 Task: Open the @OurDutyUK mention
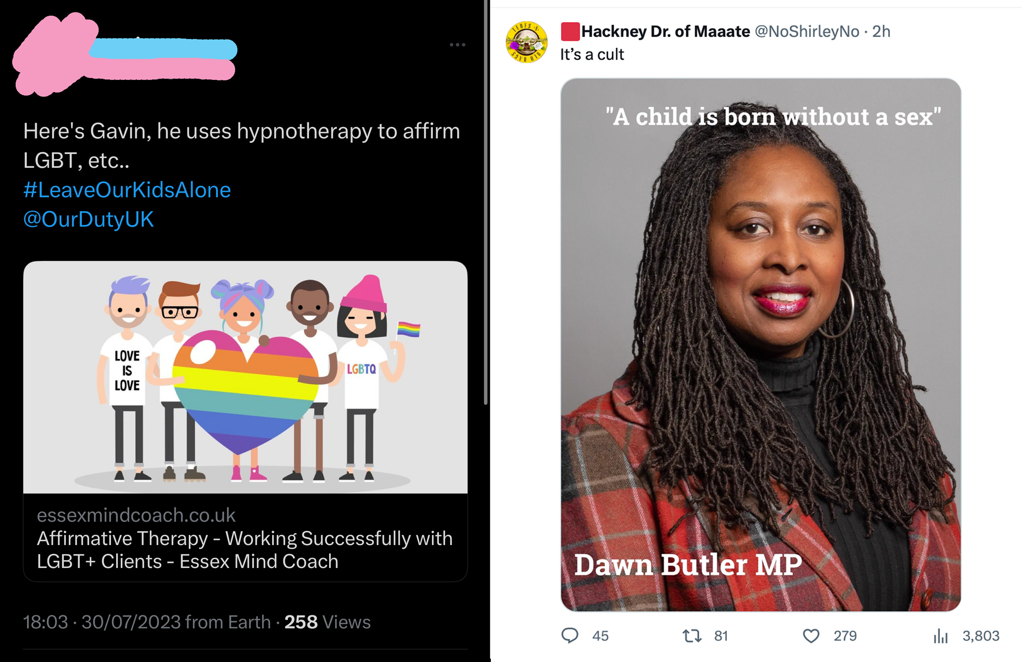pos(88,219)
